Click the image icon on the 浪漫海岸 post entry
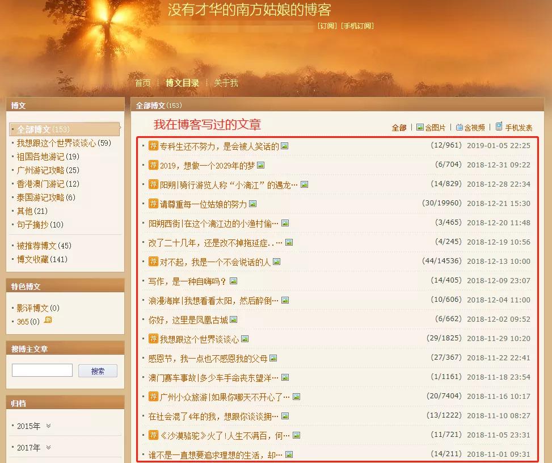 pyautogui.click(x=284, y=299)
